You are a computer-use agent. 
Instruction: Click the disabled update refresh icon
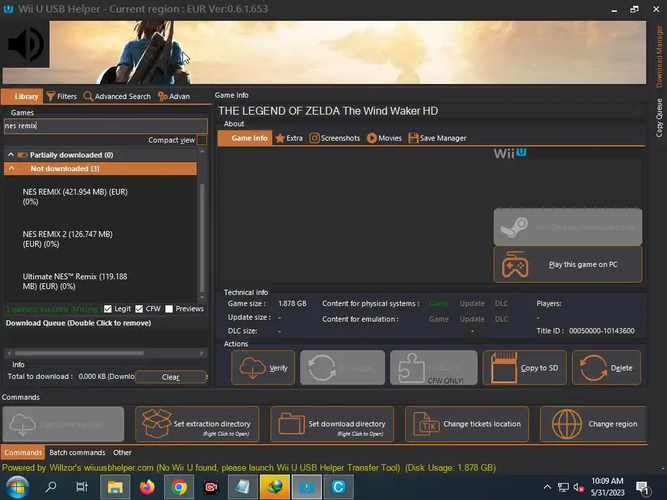tap(322, 368)
